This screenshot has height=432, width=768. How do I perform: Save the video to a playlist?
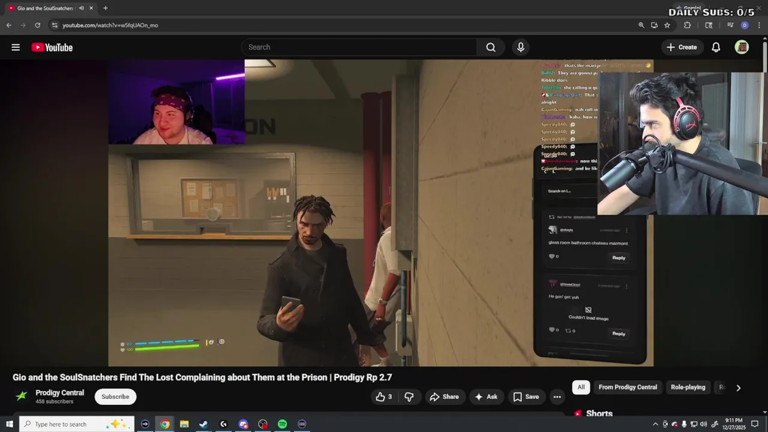tap(526, 397)
